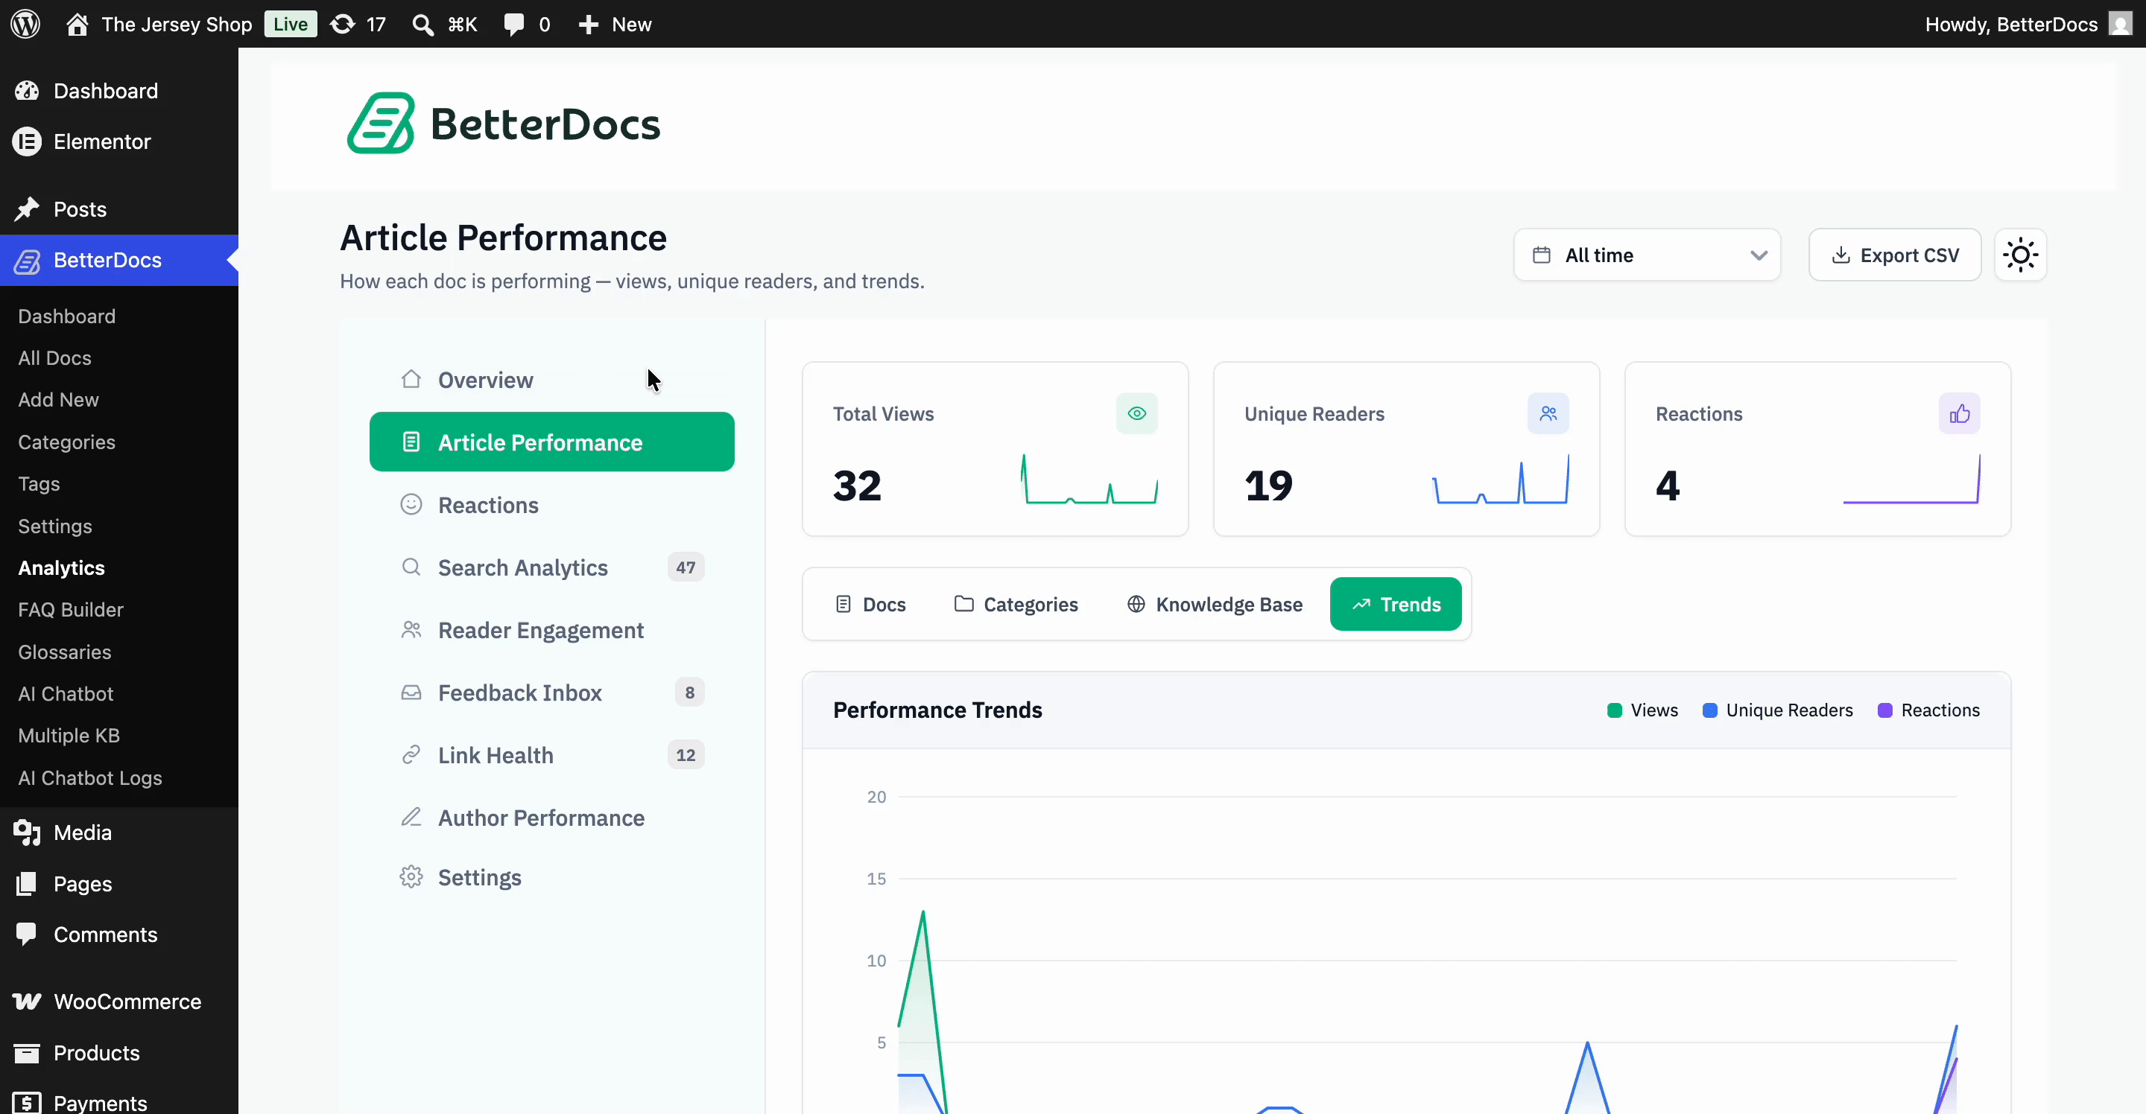This screenshot has height=1114, width=2146.
Task: Click the chain link icon beside Link Health
Action: coord(411,754)
